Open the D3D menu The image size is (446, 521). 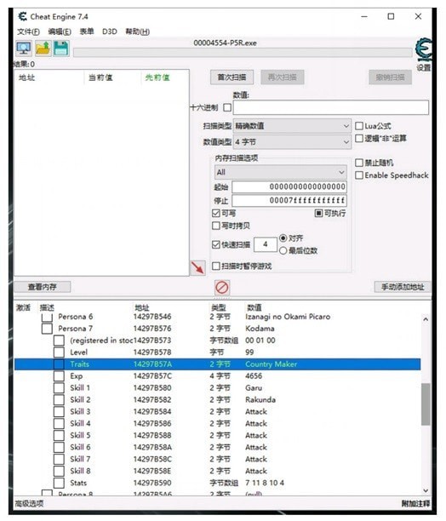(x=110, y=31)
